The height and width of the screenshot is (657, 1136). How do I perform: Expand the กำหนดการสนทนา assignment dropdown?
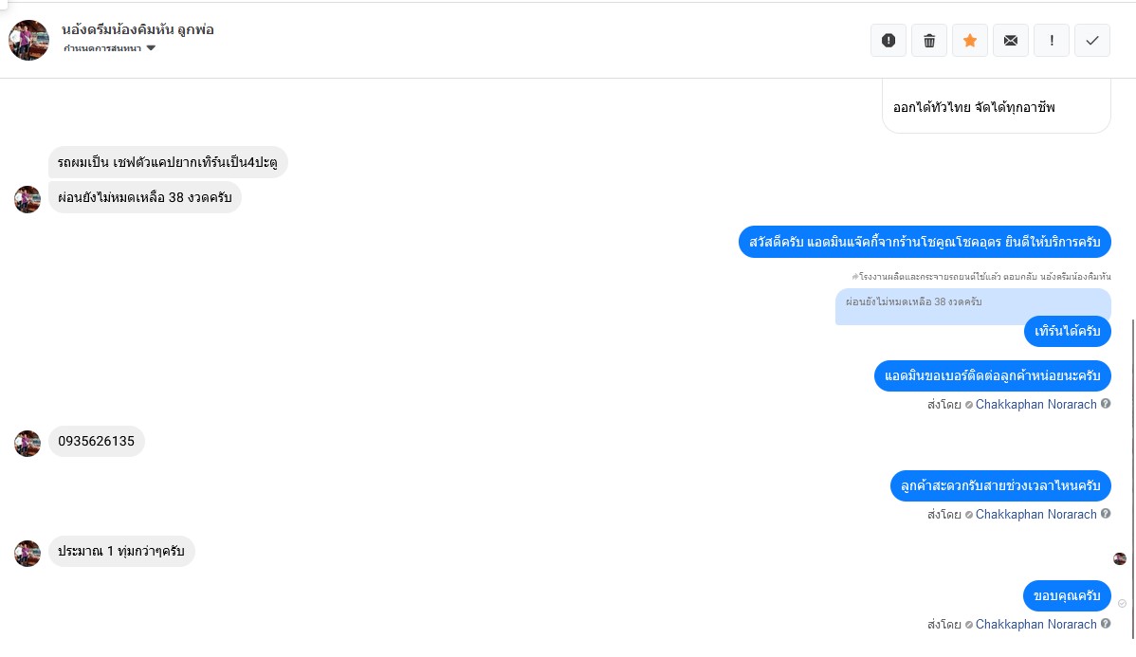[x=110, y=48]
